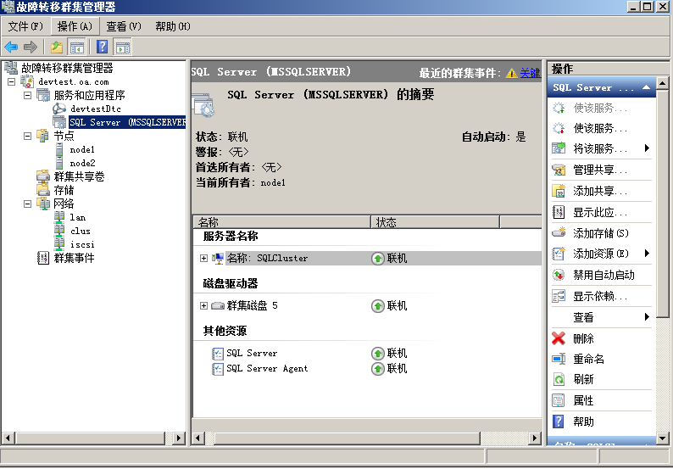Click center pane horizontal scroll right arrow
The image size is (673, 469).
click(535, 438)
